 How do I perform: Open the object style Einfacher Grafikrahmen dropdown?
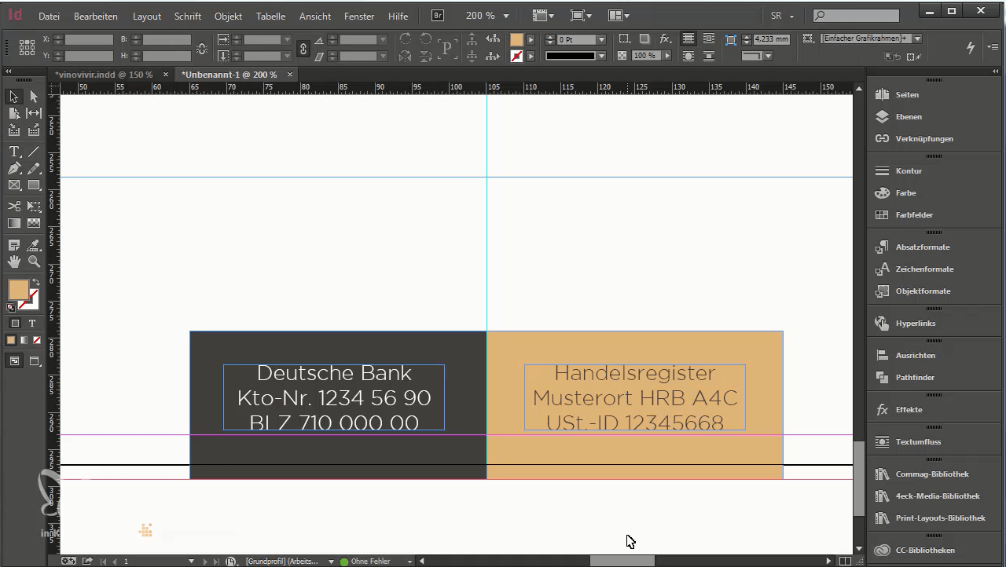[917, 38]
